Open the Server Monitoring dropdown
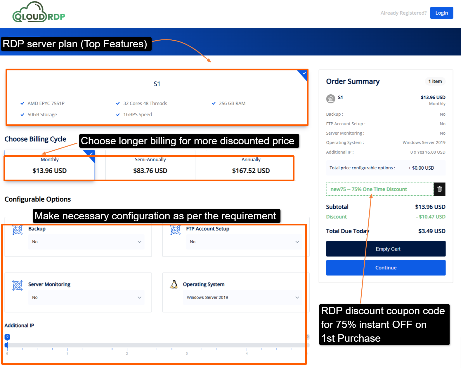 (x=86, y=297)
